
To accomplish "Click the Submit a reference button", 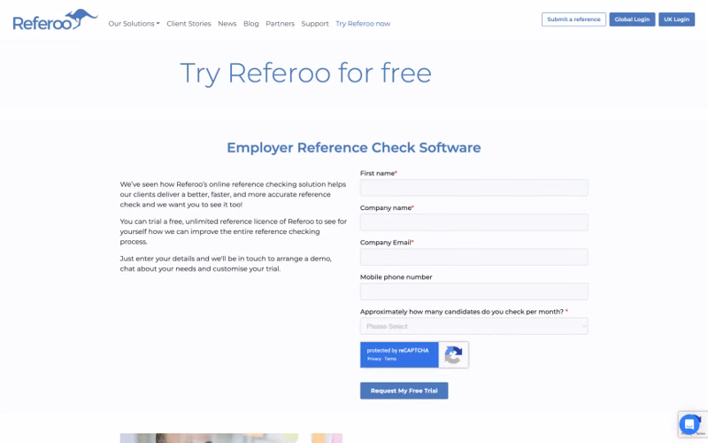I will (x=573, y=19).
